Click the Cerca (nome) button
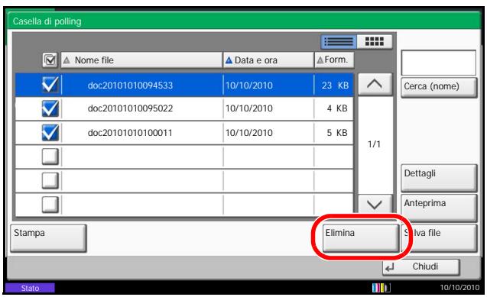 pos(439,88)
